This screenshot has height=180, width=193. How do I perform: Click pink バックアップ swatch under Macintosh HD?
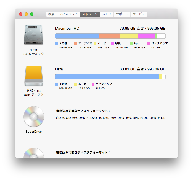148,43
